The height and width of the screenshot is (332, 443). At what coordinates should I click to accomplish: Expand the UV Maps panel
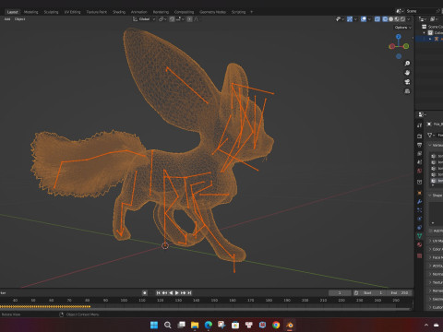[x=430, y=241]
